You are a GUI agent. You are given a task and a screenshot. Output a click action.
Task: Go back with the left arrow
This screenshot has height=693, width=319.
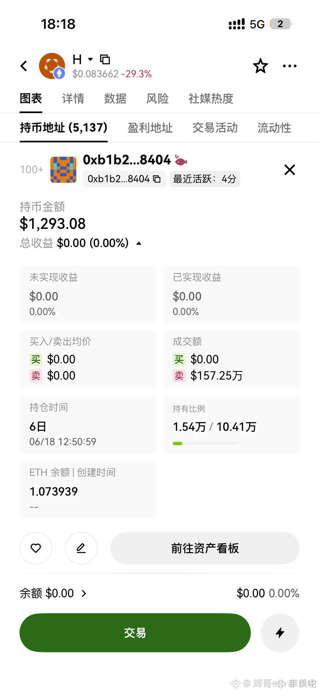coord(24,66)
